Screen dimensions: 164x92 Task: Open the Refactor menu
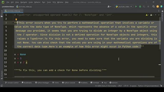pyautogui.click(x=37, y=2)
